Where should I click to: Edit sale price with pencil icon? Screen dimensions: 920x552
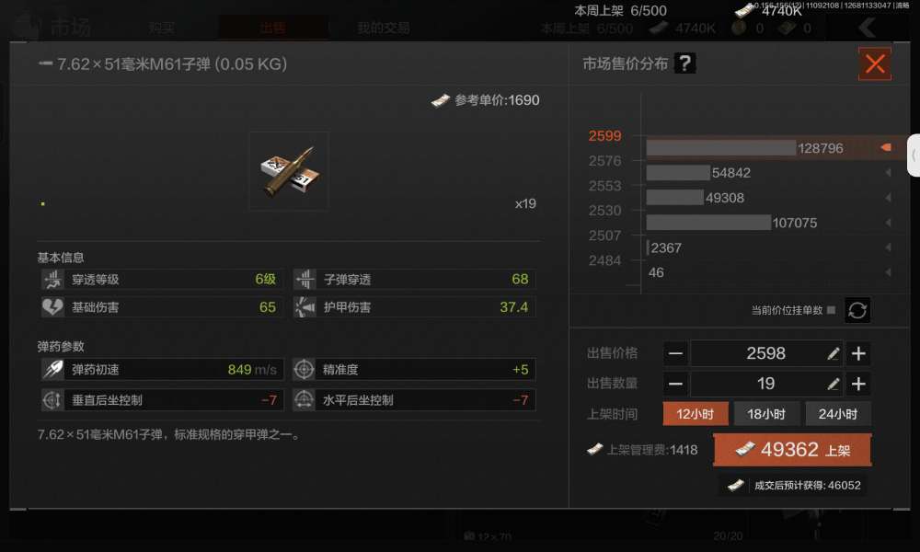834,353
